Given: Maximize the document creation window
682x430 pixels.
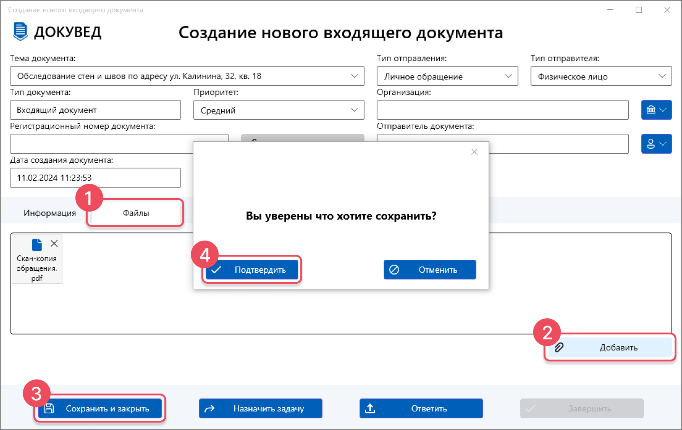Looking at the screenshot, I should click(638, 10).
